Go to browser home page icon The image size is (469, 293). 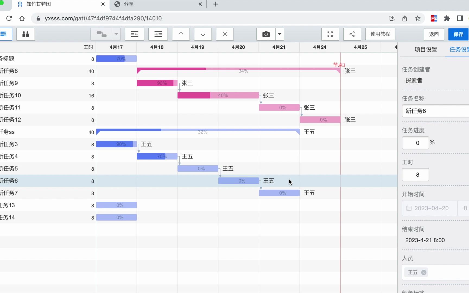click(x=22, y=18)
